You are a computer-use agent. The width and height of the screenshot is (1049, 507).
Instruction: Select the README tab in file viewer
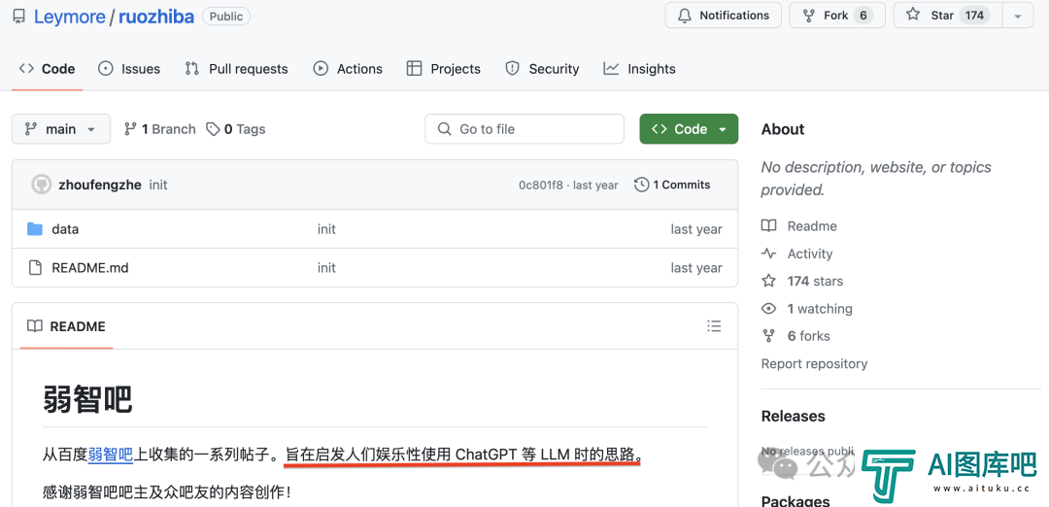coord(66,326)
